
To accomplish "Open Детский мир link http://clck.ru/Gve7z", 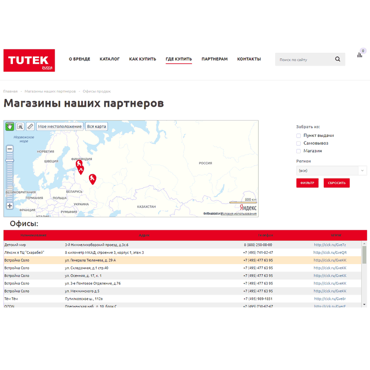I will (330, 245).
